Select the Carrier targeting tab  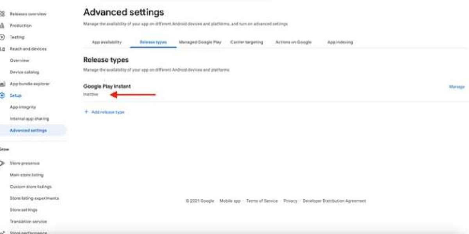[247, 42]
